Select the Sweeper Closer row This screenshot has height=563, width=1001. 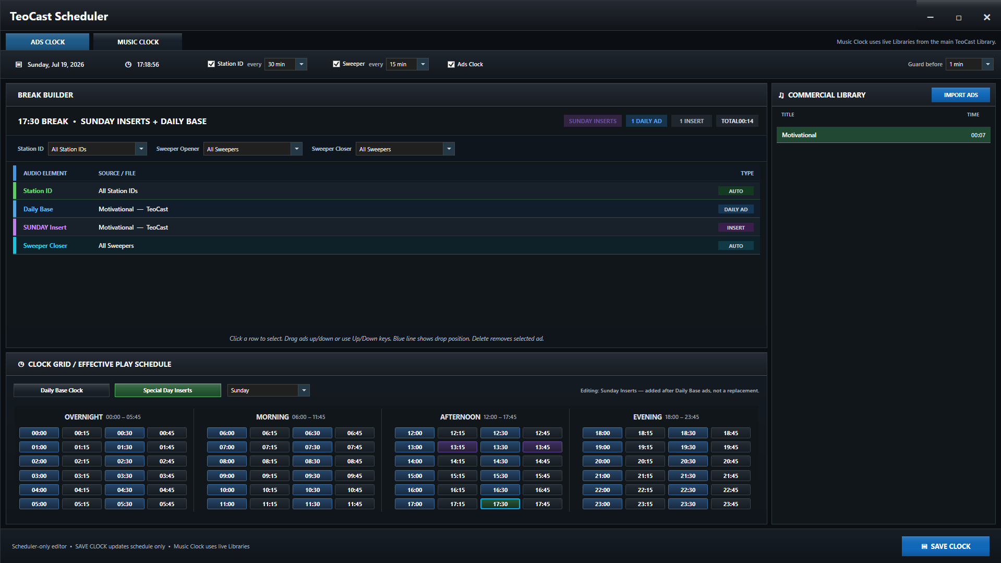(x=386, y=246)
